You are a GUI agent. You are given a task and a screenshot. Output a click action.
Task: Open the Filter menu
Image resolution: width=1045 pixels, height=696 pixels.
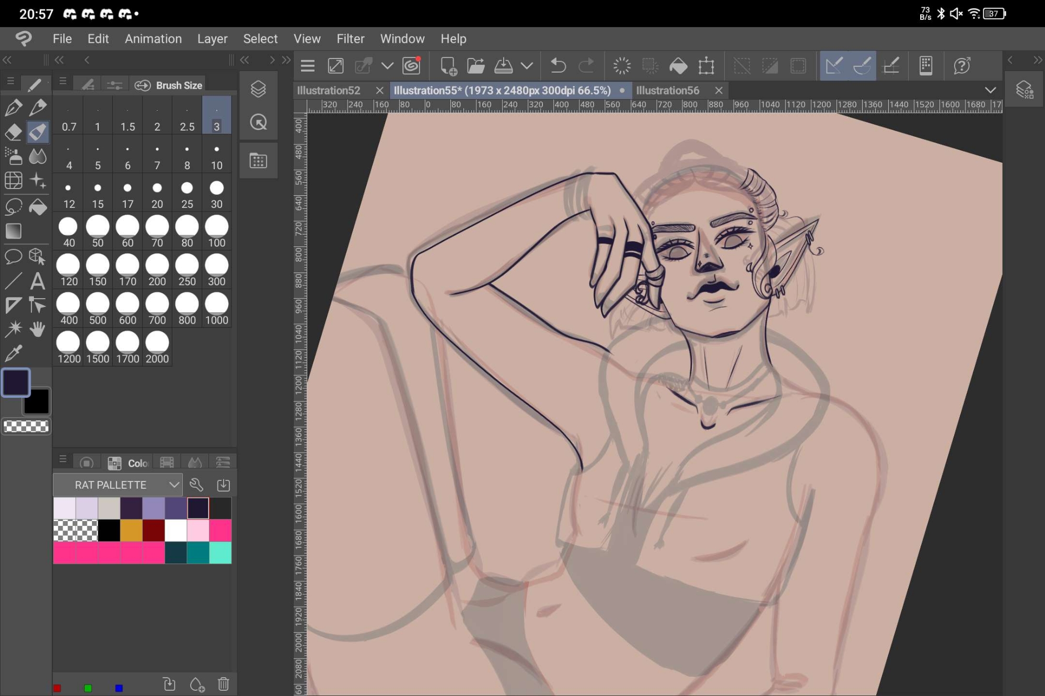(x=350, y=39)
